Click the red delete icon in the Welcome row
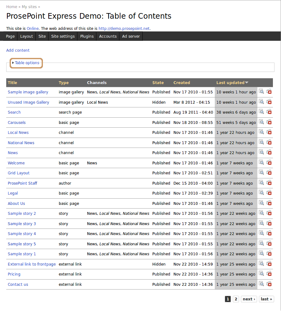This screenshot has height=311, width=281. click(269, 163)
